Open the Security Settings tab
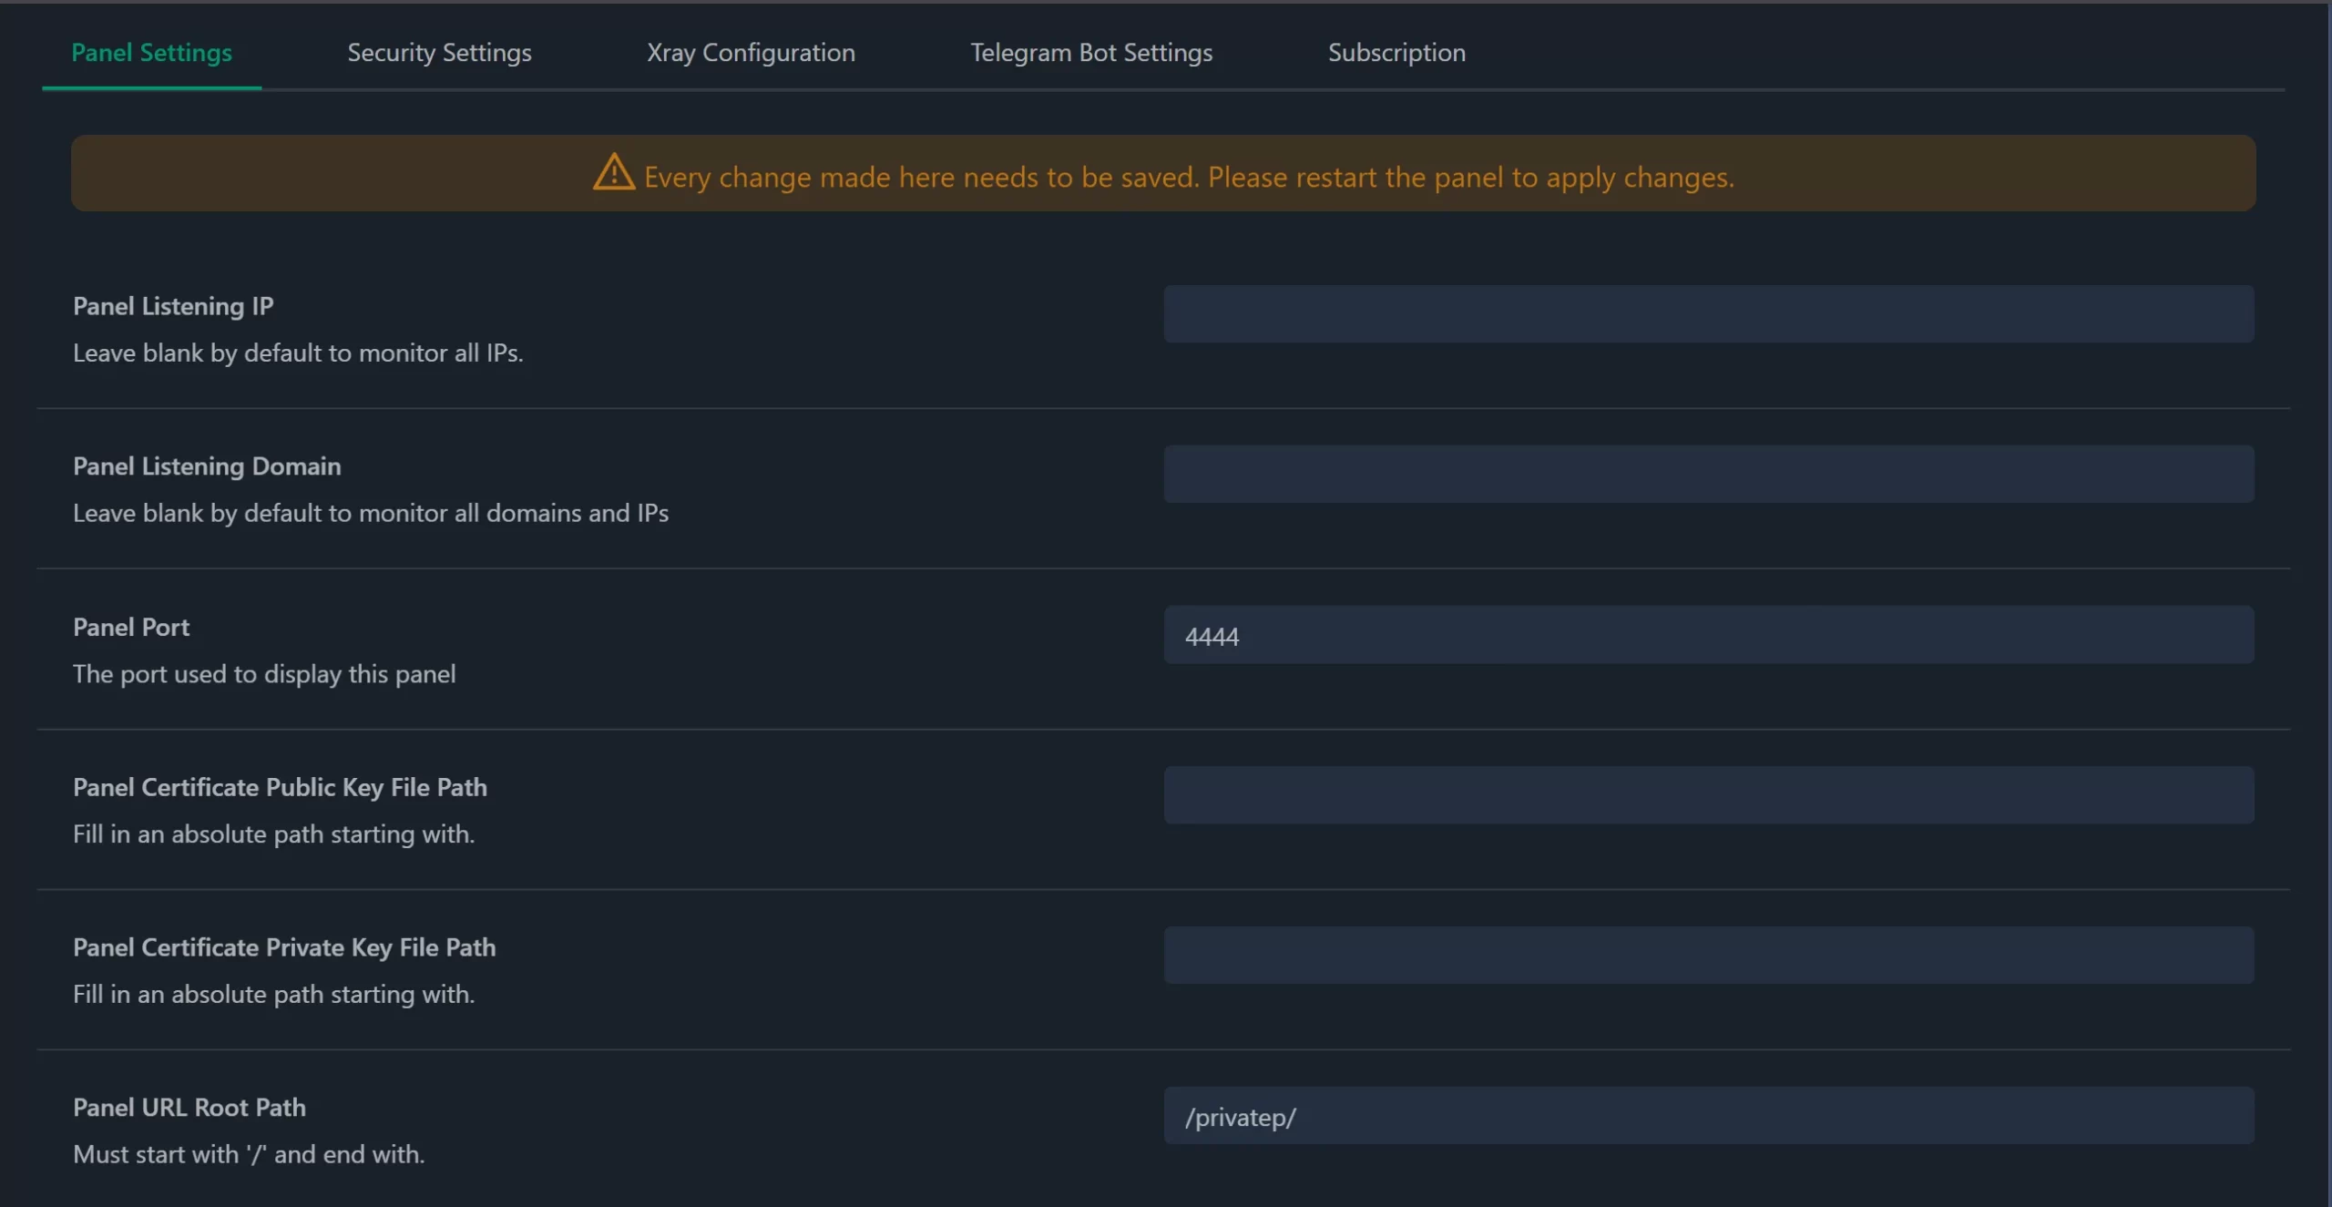This screenshot has height=1207, width=2332. pos(437,49)
